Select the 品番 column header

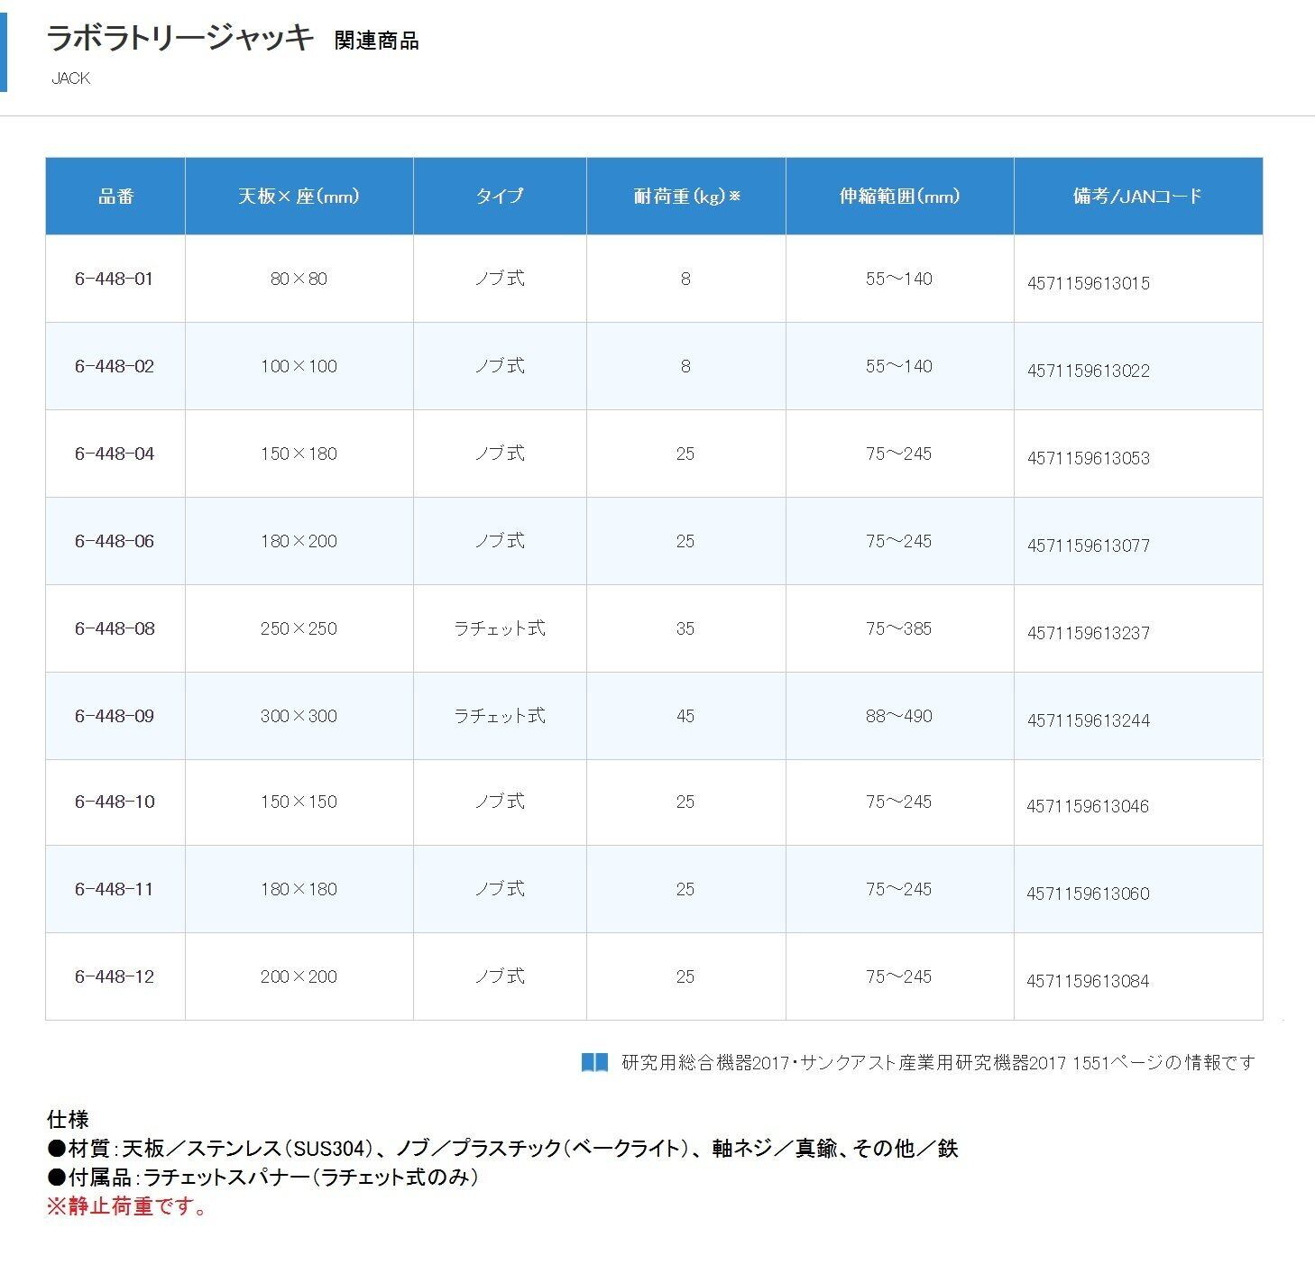pos(115,197)
